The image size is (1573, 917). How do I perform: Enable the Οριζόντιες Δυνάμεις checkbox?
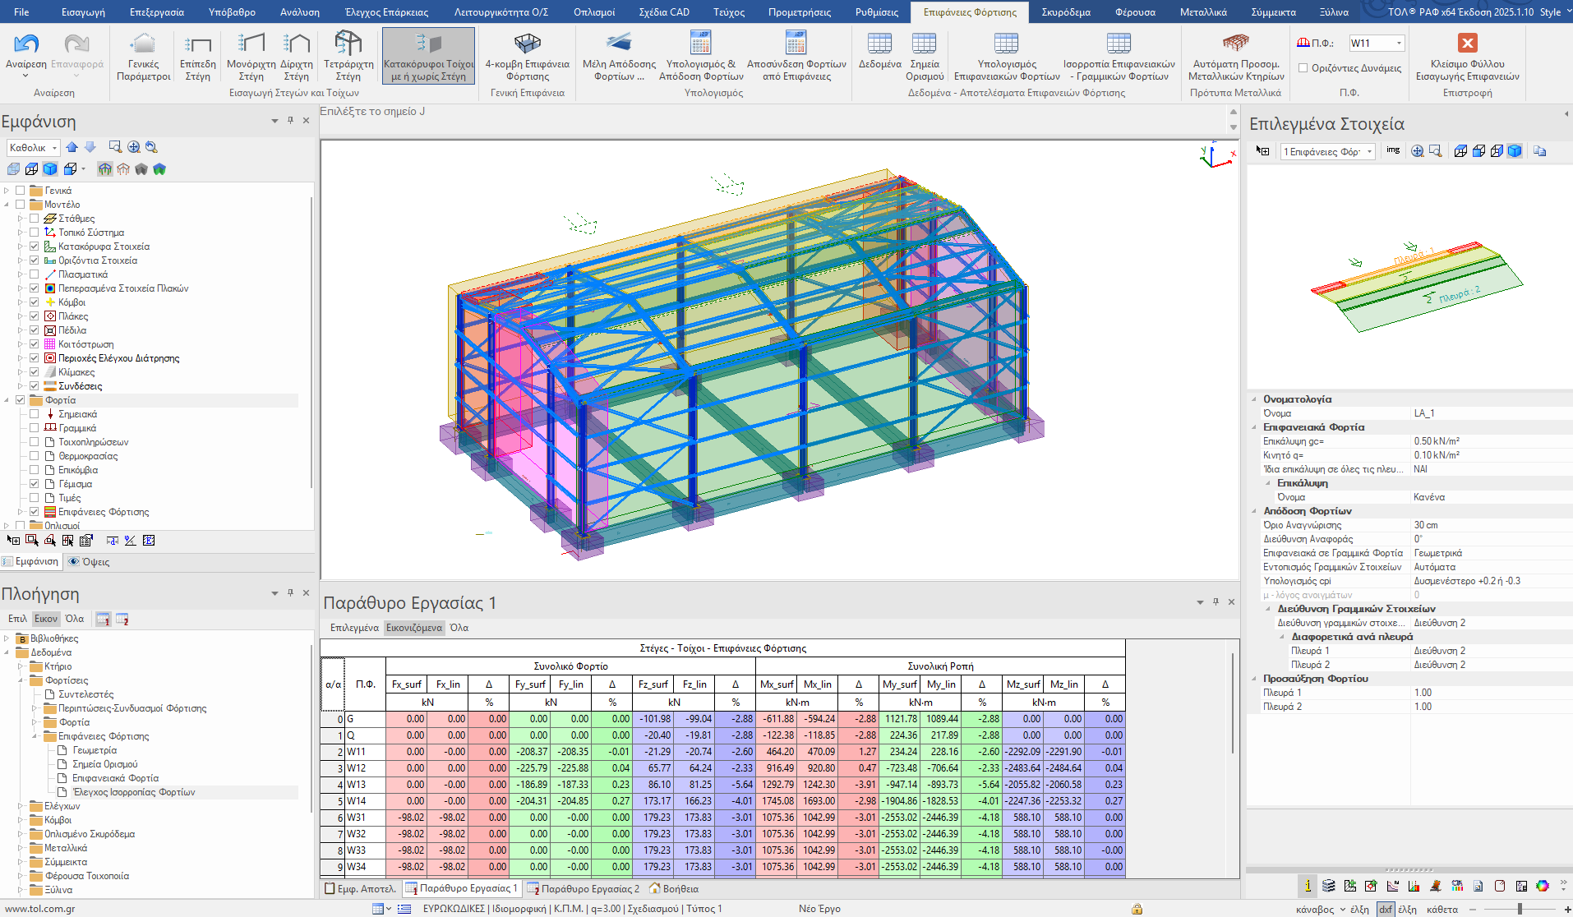click(x=1303, y=68)
